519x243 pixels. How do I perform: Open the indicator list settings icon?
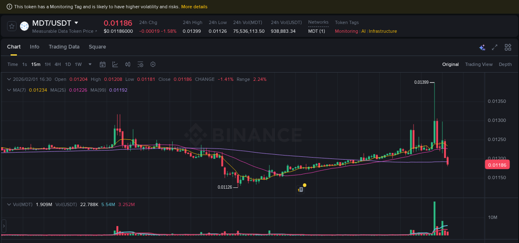140,64
